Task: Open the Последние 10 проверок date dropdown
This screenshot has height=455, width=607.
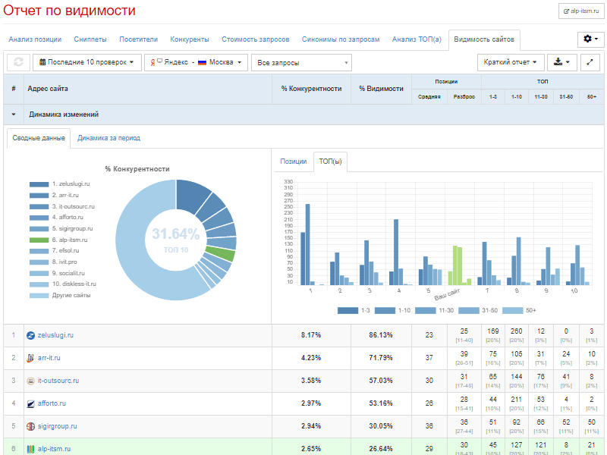Action: coord(87,62)
